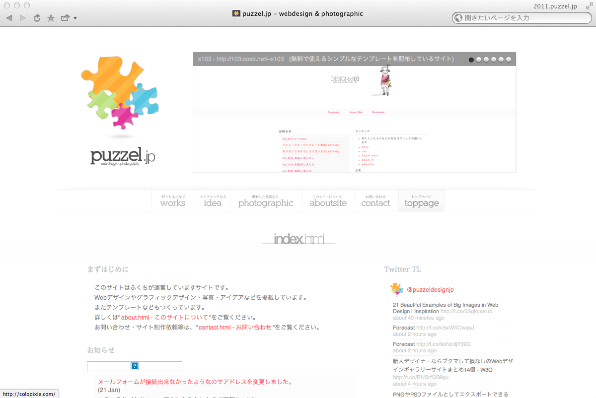Select the second slideshow indicator dot
596x398 pixels.
point(479,60)
